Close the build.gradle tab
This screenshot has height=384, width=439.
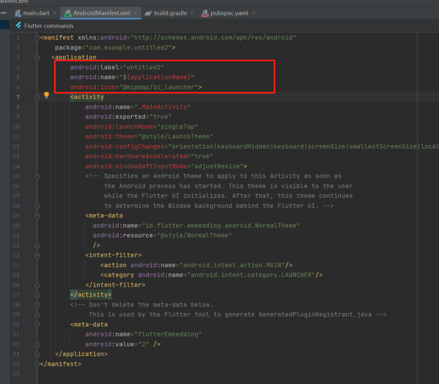click(192, 13)
